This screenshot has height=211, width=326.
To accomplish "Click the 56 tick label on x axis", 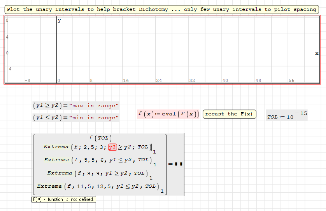I will (291, 80).
